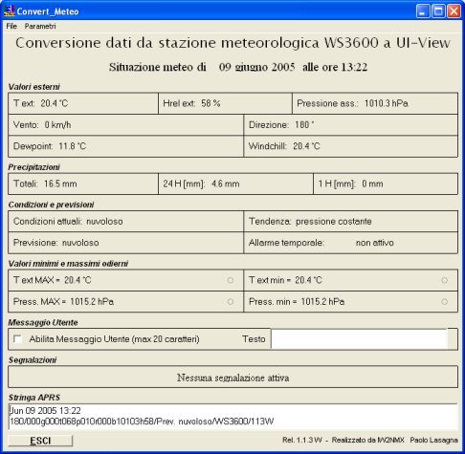
Task: Select the T ext MAX radio indicator
Action: [x=231, y=280]
